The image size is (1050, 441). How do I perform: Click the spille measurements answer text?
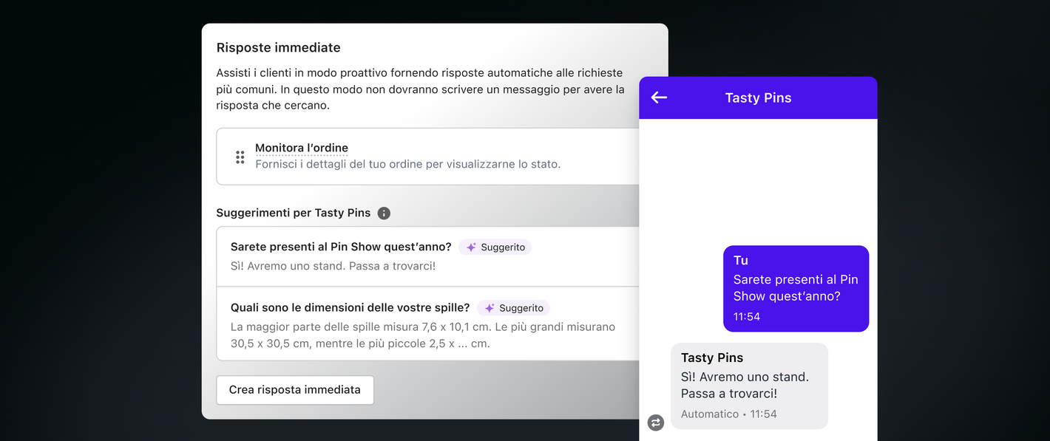pos(423,335)
